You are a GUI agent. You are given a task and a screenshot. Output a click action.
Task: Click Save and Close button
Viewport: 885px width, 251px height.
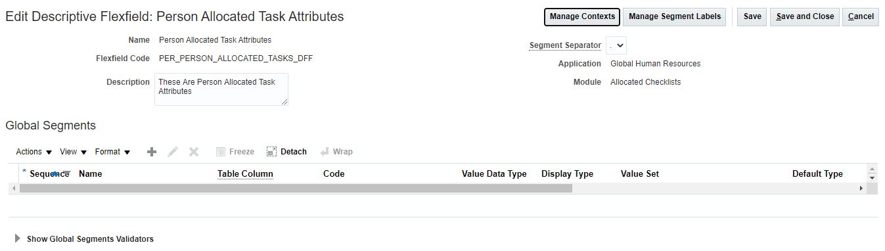pos(805,16)
